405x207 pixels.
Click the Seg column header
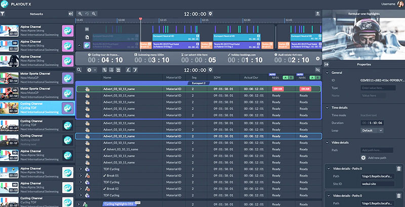coord(194,77)
